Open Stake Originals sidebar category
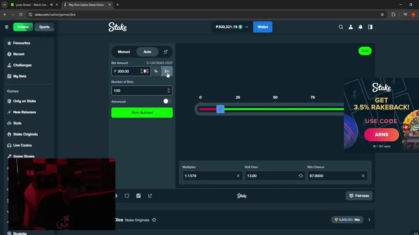Screen dimensions: 419x235 pyautogui.click(x=25, y=134)
